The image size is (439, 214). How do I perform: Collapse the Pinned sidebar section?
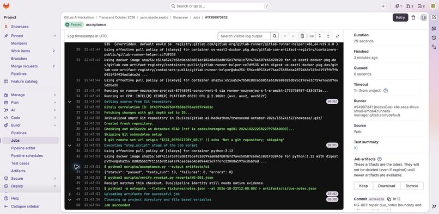click(x=55, y=36)
